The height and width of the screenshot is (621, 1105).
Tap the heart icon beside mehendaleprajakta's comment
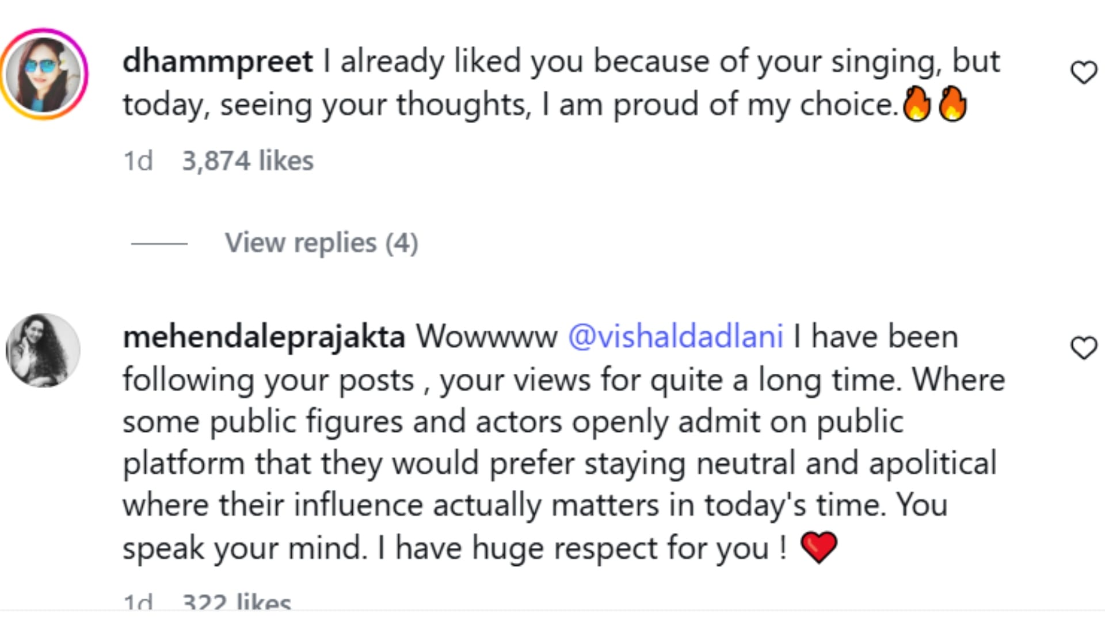coord(1084,348)
